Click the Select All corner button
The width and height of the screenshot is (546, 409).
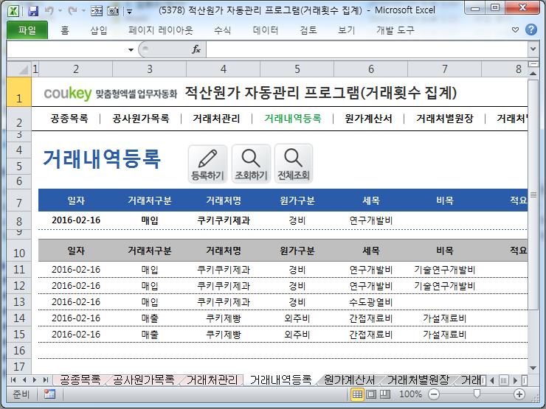click(x=19, y=69)
